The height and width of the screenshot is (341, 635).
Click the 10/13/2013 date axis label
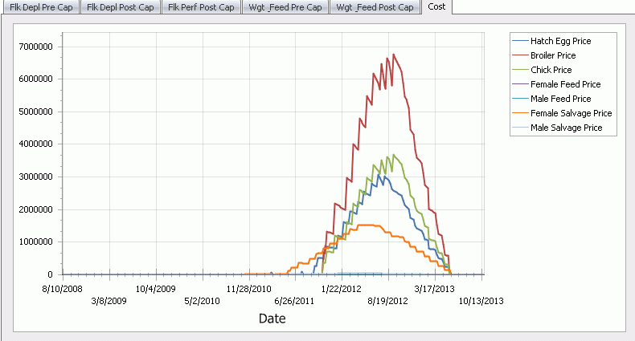(x=480, y=301)
